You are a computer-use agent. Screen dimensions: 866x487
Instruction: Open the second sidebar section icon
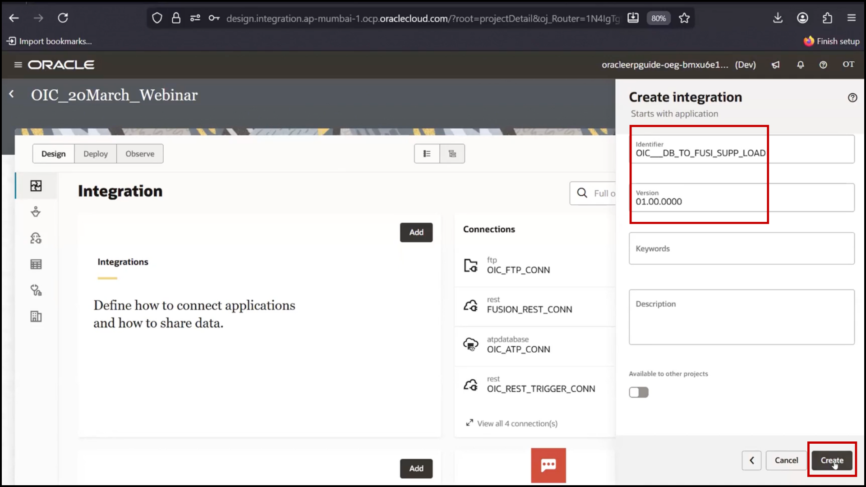click(36, 212)
